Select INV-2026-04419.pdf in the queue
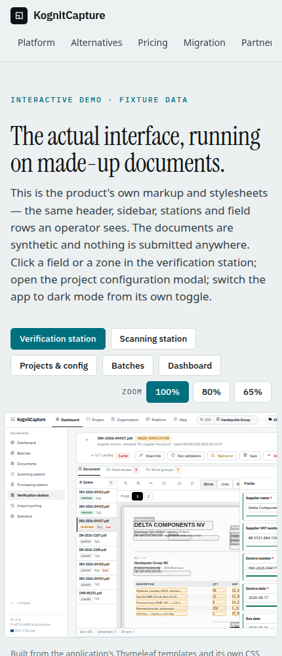282x656 pixels. (x=96, y=581)
